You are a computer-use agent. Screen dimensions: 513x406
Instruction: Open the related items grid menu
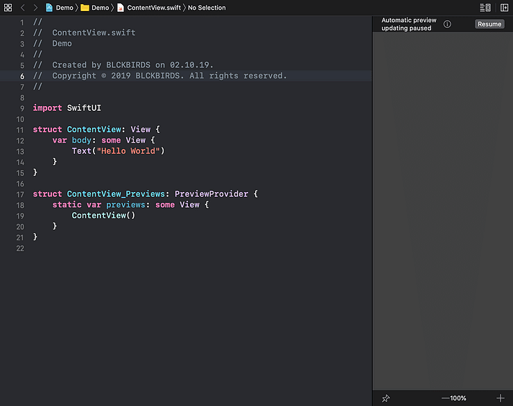8,8
